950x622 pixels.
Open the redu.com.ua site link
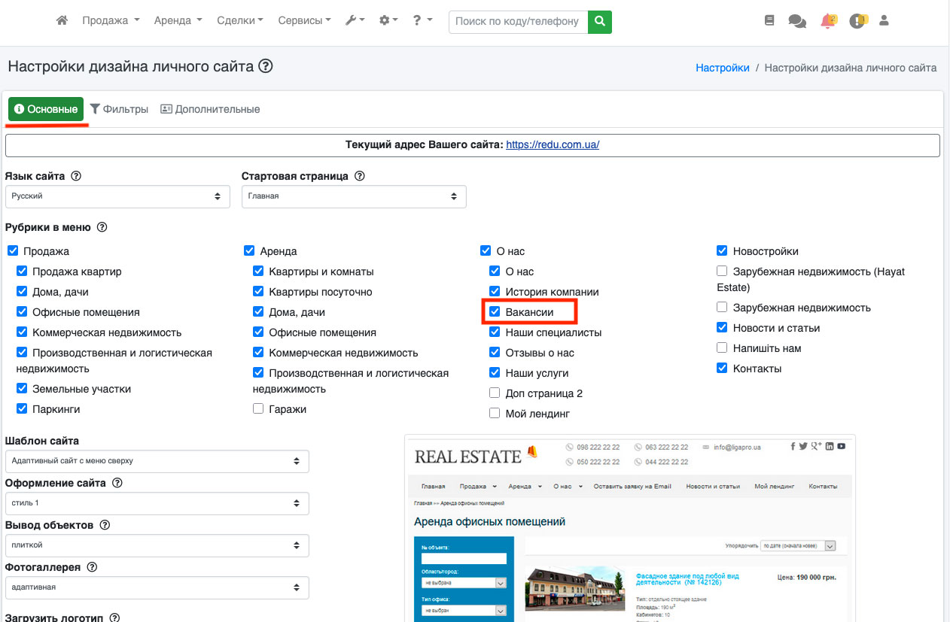[x=553, y=145]
